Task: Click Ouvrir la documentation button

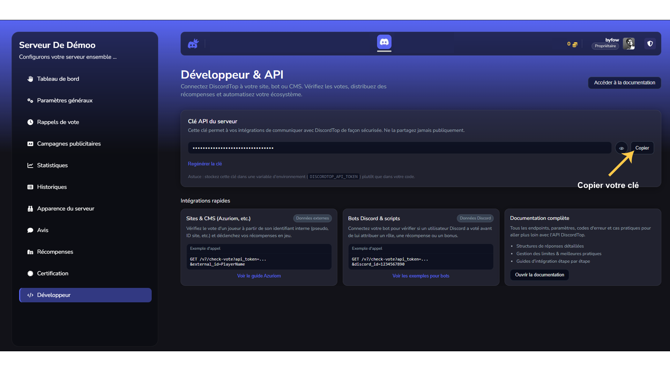Action: click(x=539, y=275)
